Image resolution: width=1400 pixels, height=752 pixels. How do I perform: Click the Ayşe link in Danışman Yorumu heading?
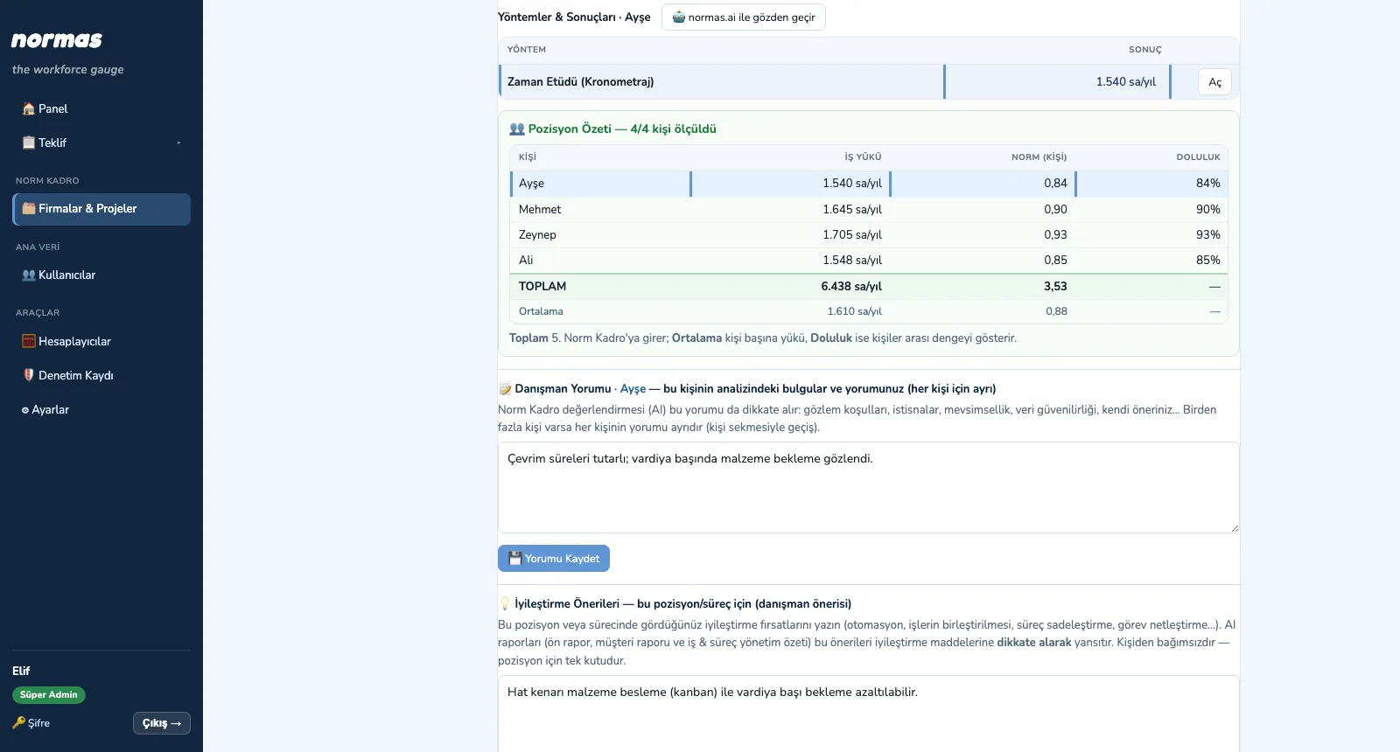coord(633,389)
